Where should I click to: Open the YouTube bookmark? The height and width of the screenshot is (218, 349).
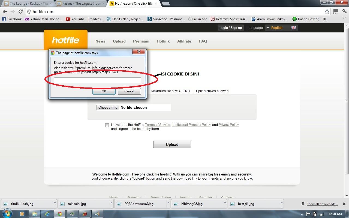pos(84,19)
